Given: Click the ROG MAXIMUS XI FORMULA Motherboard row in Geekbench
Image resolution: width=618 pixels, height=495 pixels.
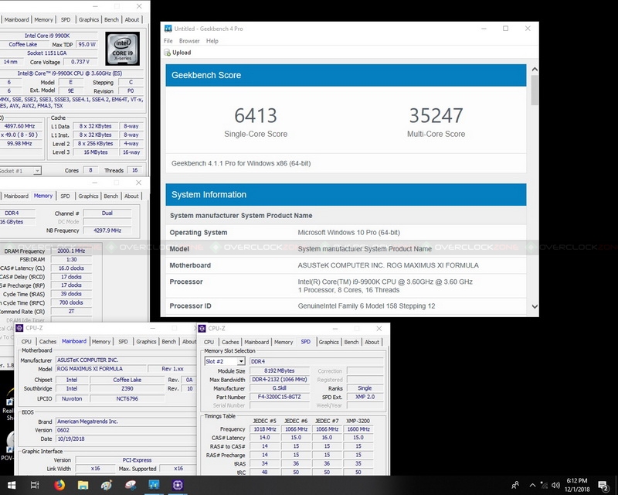Looking at the screenshot, I should point(345,265).
